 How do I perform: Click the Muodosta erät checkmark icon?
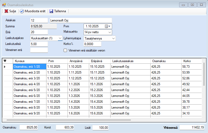coord(22,11)
